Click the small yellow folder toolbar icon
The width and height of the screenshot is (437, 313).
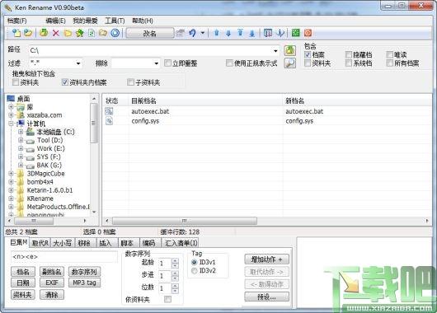68,34
